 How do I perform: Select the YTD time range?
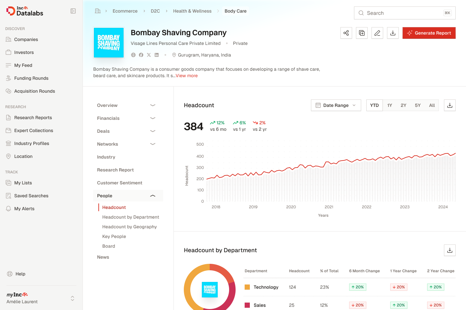click(374, 105)
